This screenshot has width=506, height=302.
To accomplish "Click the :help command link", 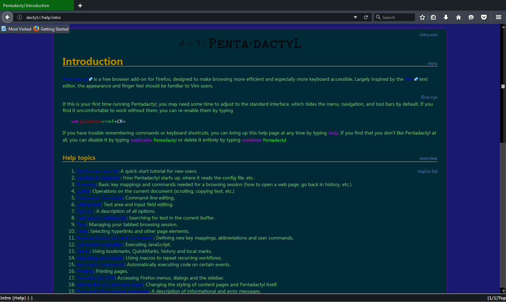I will coord(333,133).
